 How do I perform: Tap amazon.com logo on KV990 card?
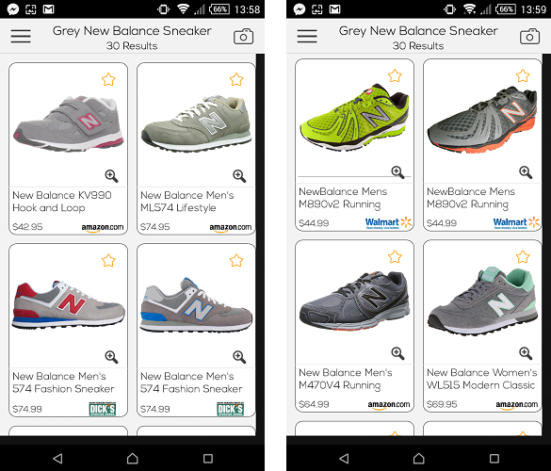tap(103, 228)
